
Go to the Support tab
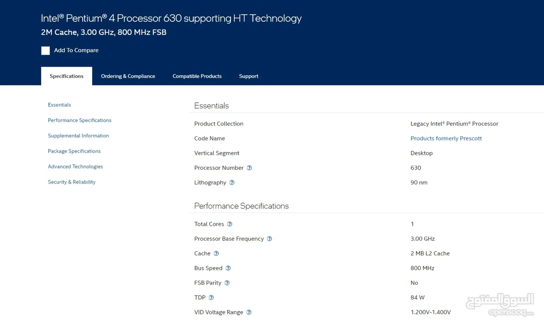coord(249,76)
